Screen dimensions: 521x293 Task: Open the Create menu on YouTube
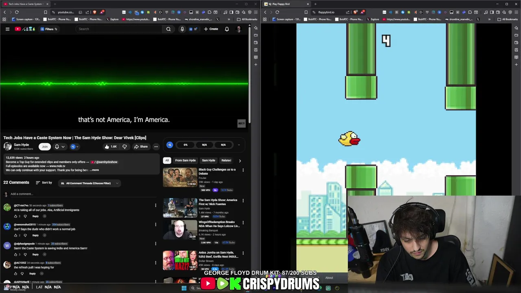(x=211, y=29)
